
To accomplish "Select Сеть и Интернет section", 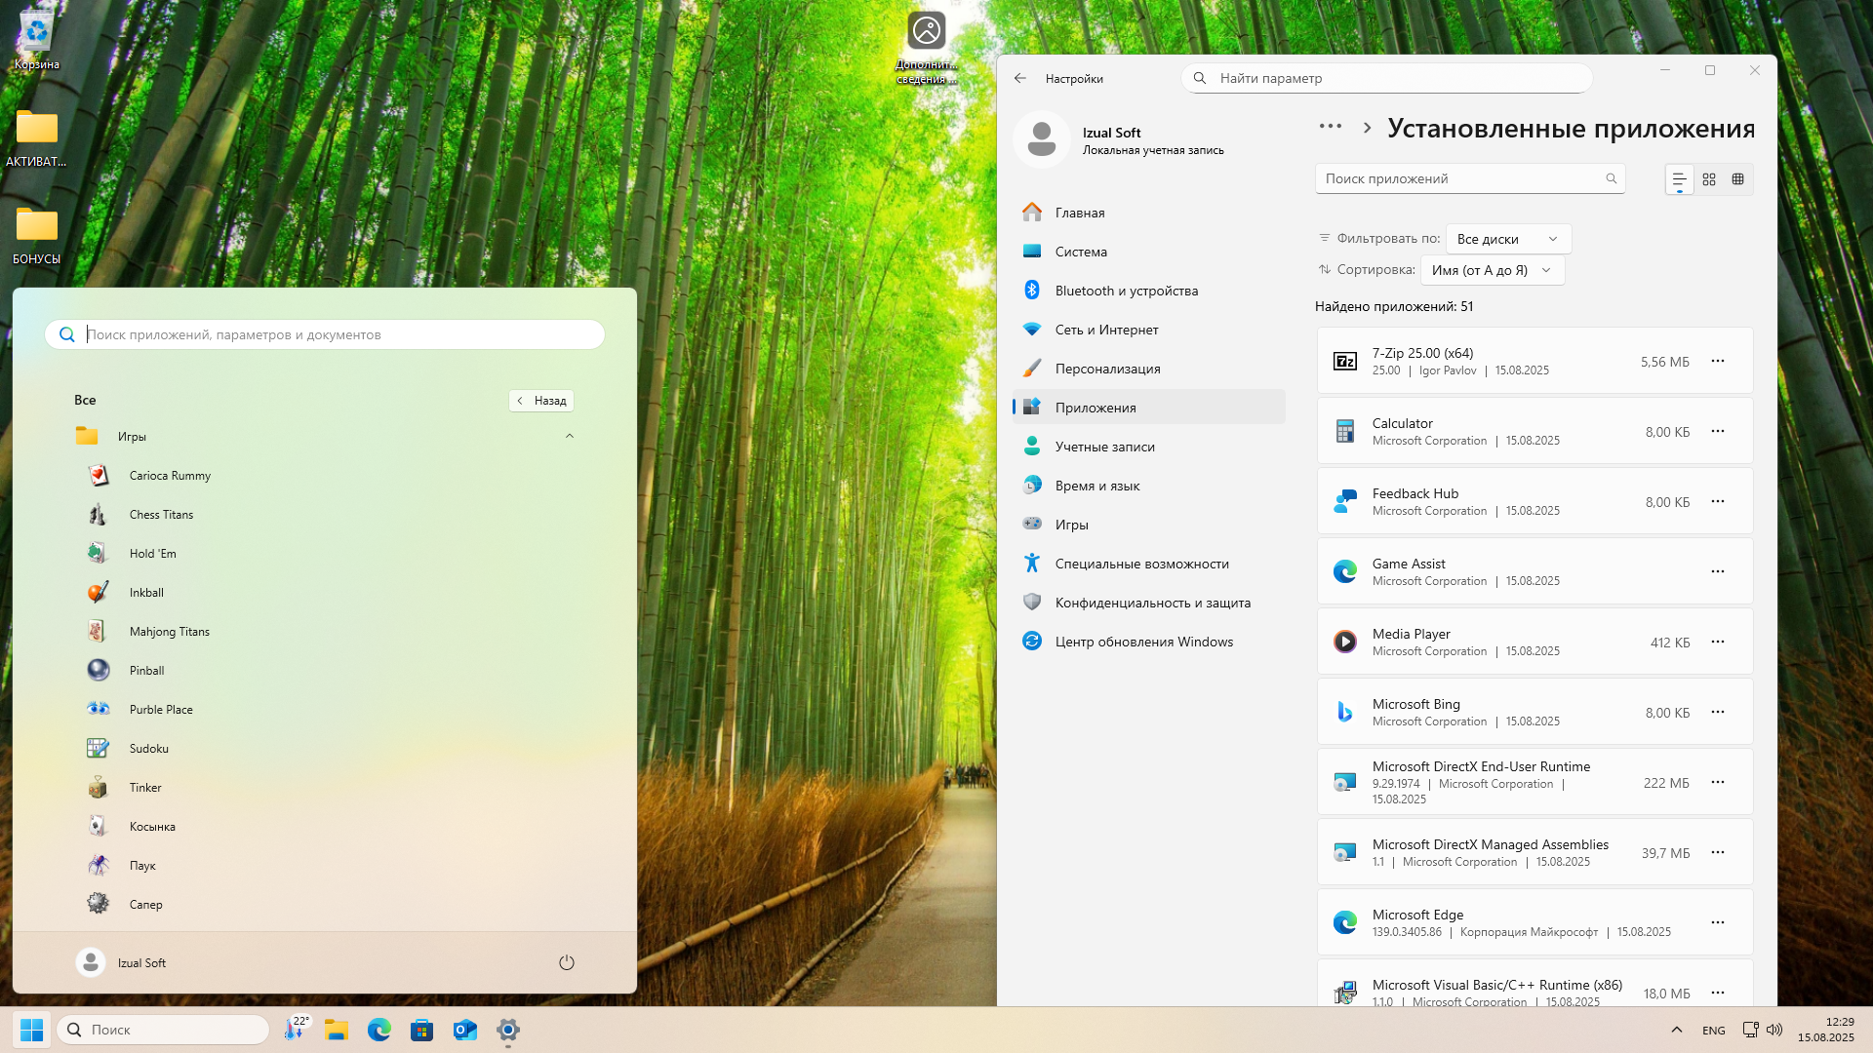I will point(1149,330).
